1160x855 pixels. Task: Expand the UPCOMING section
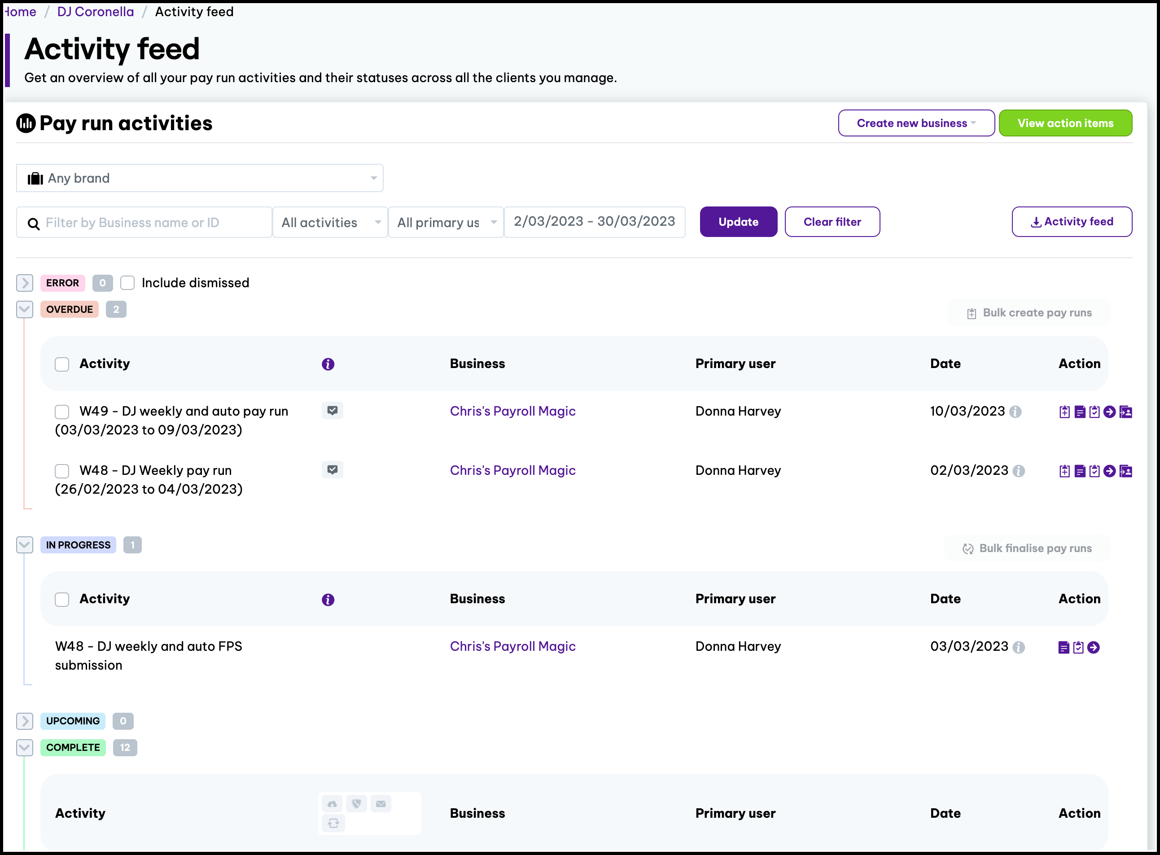tap(24, 721)
